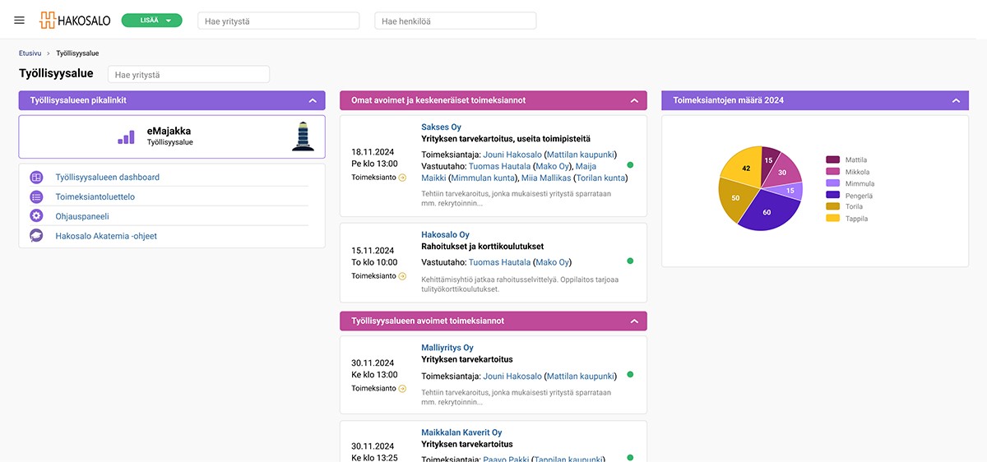Click the title Rahoitukset ja korttikoulutukset
The image size is (987, 462).
point(482,247)
